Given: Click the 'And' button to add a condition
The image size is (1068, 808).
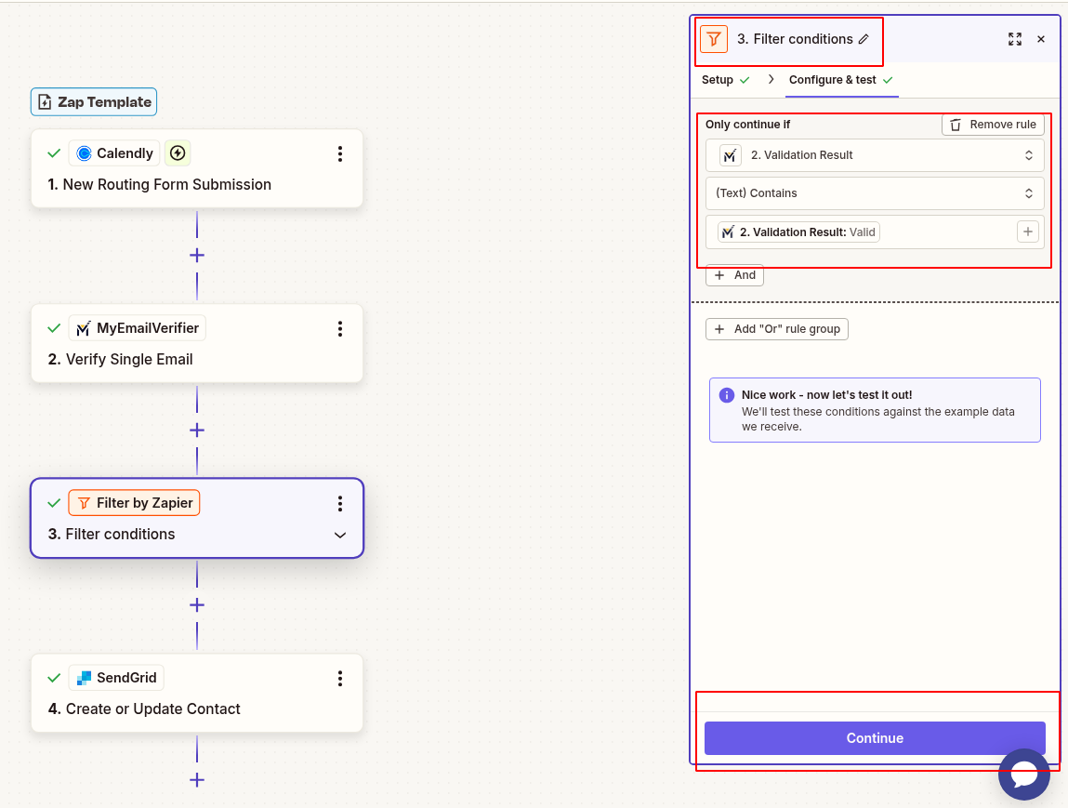Looking at the screenshot, I should tap(734, 274).
